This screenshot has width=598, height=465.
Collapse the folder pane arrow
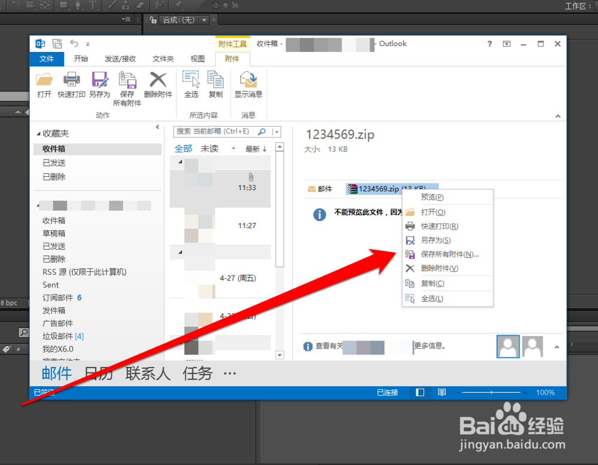pyautogui.click(x=157, y=127)
